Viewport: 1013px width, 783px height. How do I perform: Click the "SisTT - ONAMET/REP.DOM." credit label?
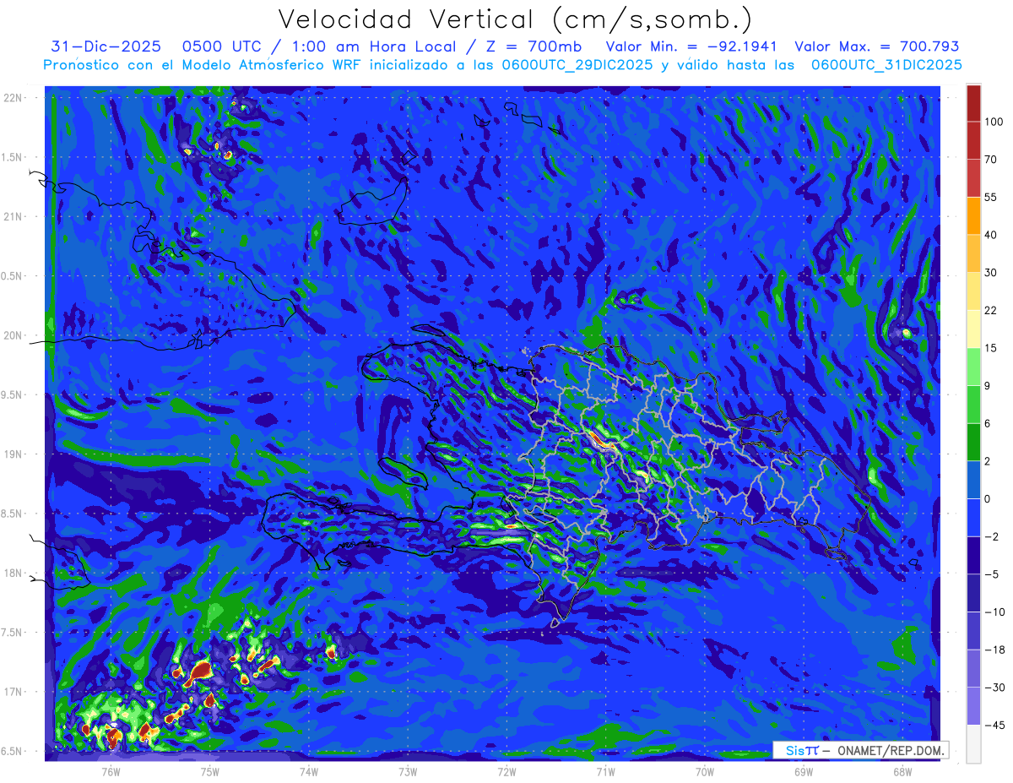pyautogui.click(x=860, y=750)
